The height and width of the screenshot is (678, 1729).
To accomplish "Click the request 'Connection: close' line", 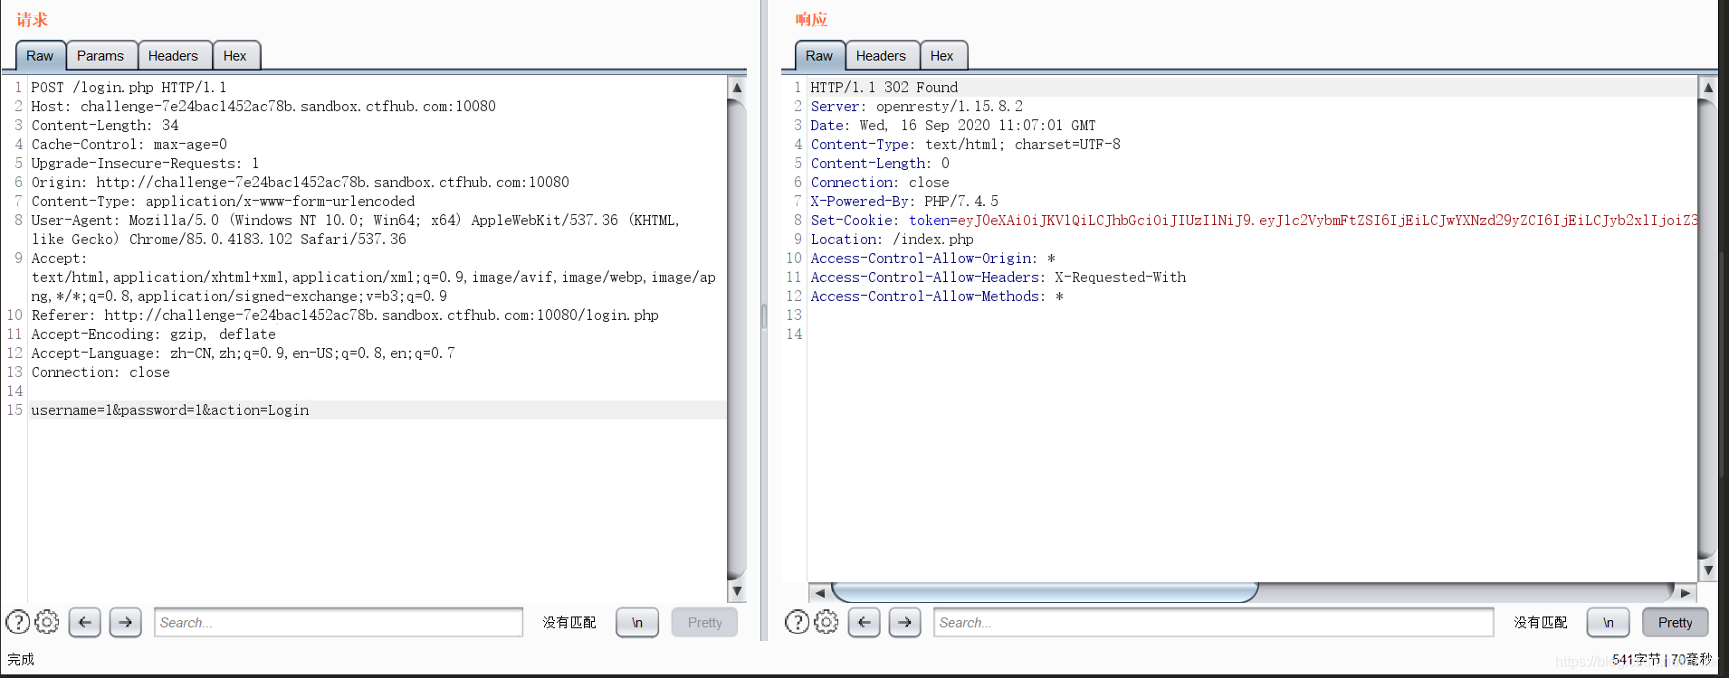I will click(100, 372).
